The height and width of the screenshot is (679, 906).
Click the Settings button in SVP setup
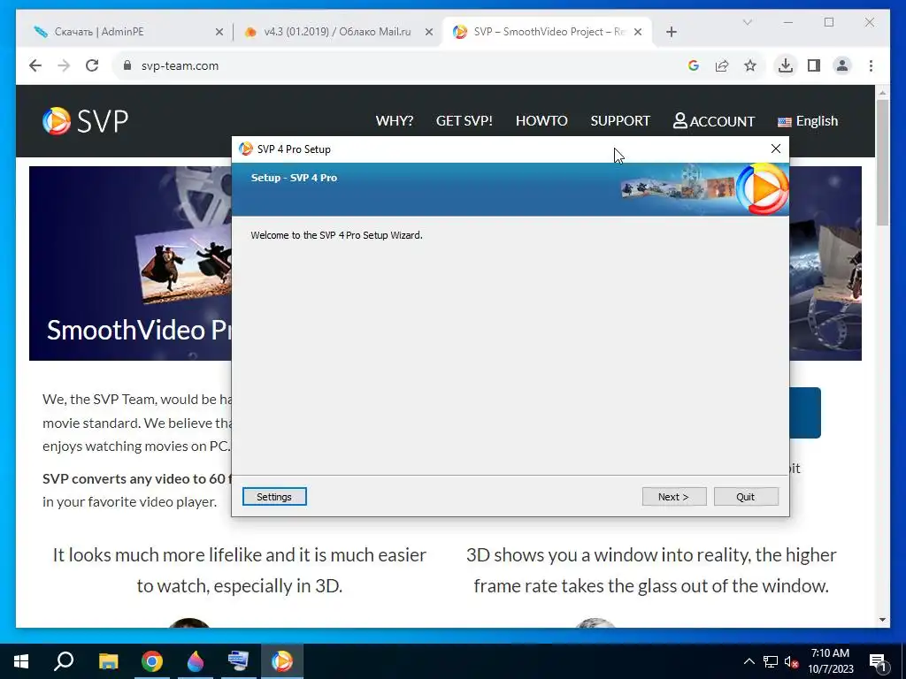(x=274, y=497)
